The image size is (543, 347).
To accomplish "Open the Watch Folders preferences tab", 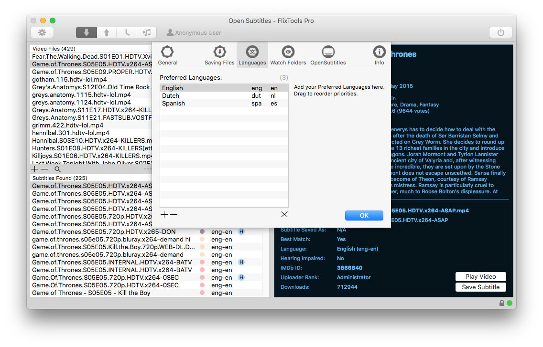I will pyautogui.click(x=288, y=55).
